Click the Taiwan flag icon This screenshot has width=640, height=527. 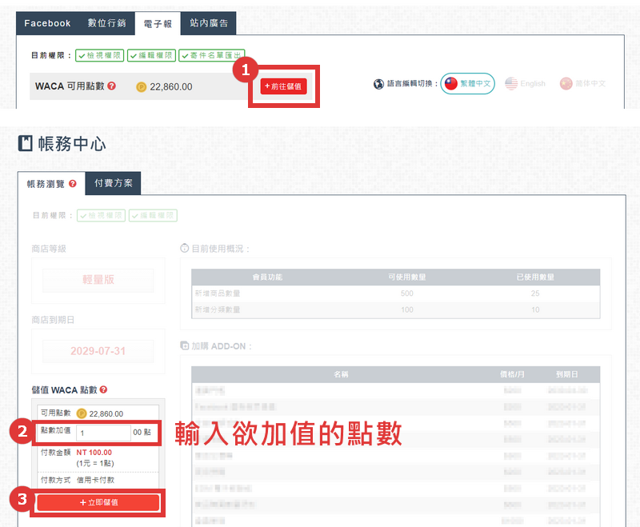[x=451, y=84]
